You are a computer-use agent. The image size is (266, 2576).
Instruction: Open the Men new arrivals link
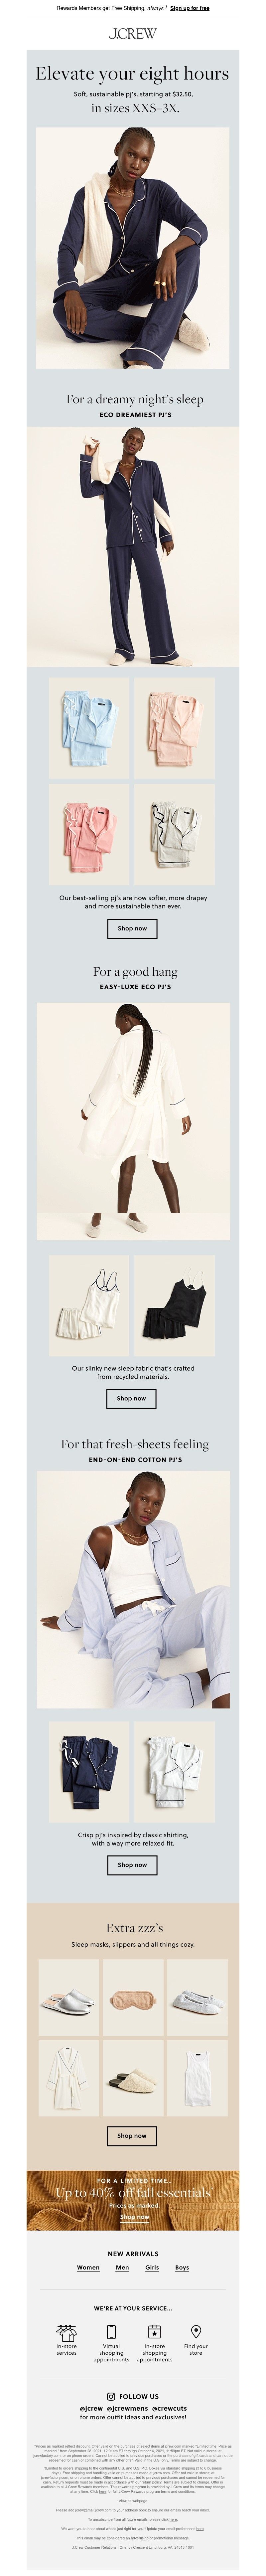(x=122, y=2267)
